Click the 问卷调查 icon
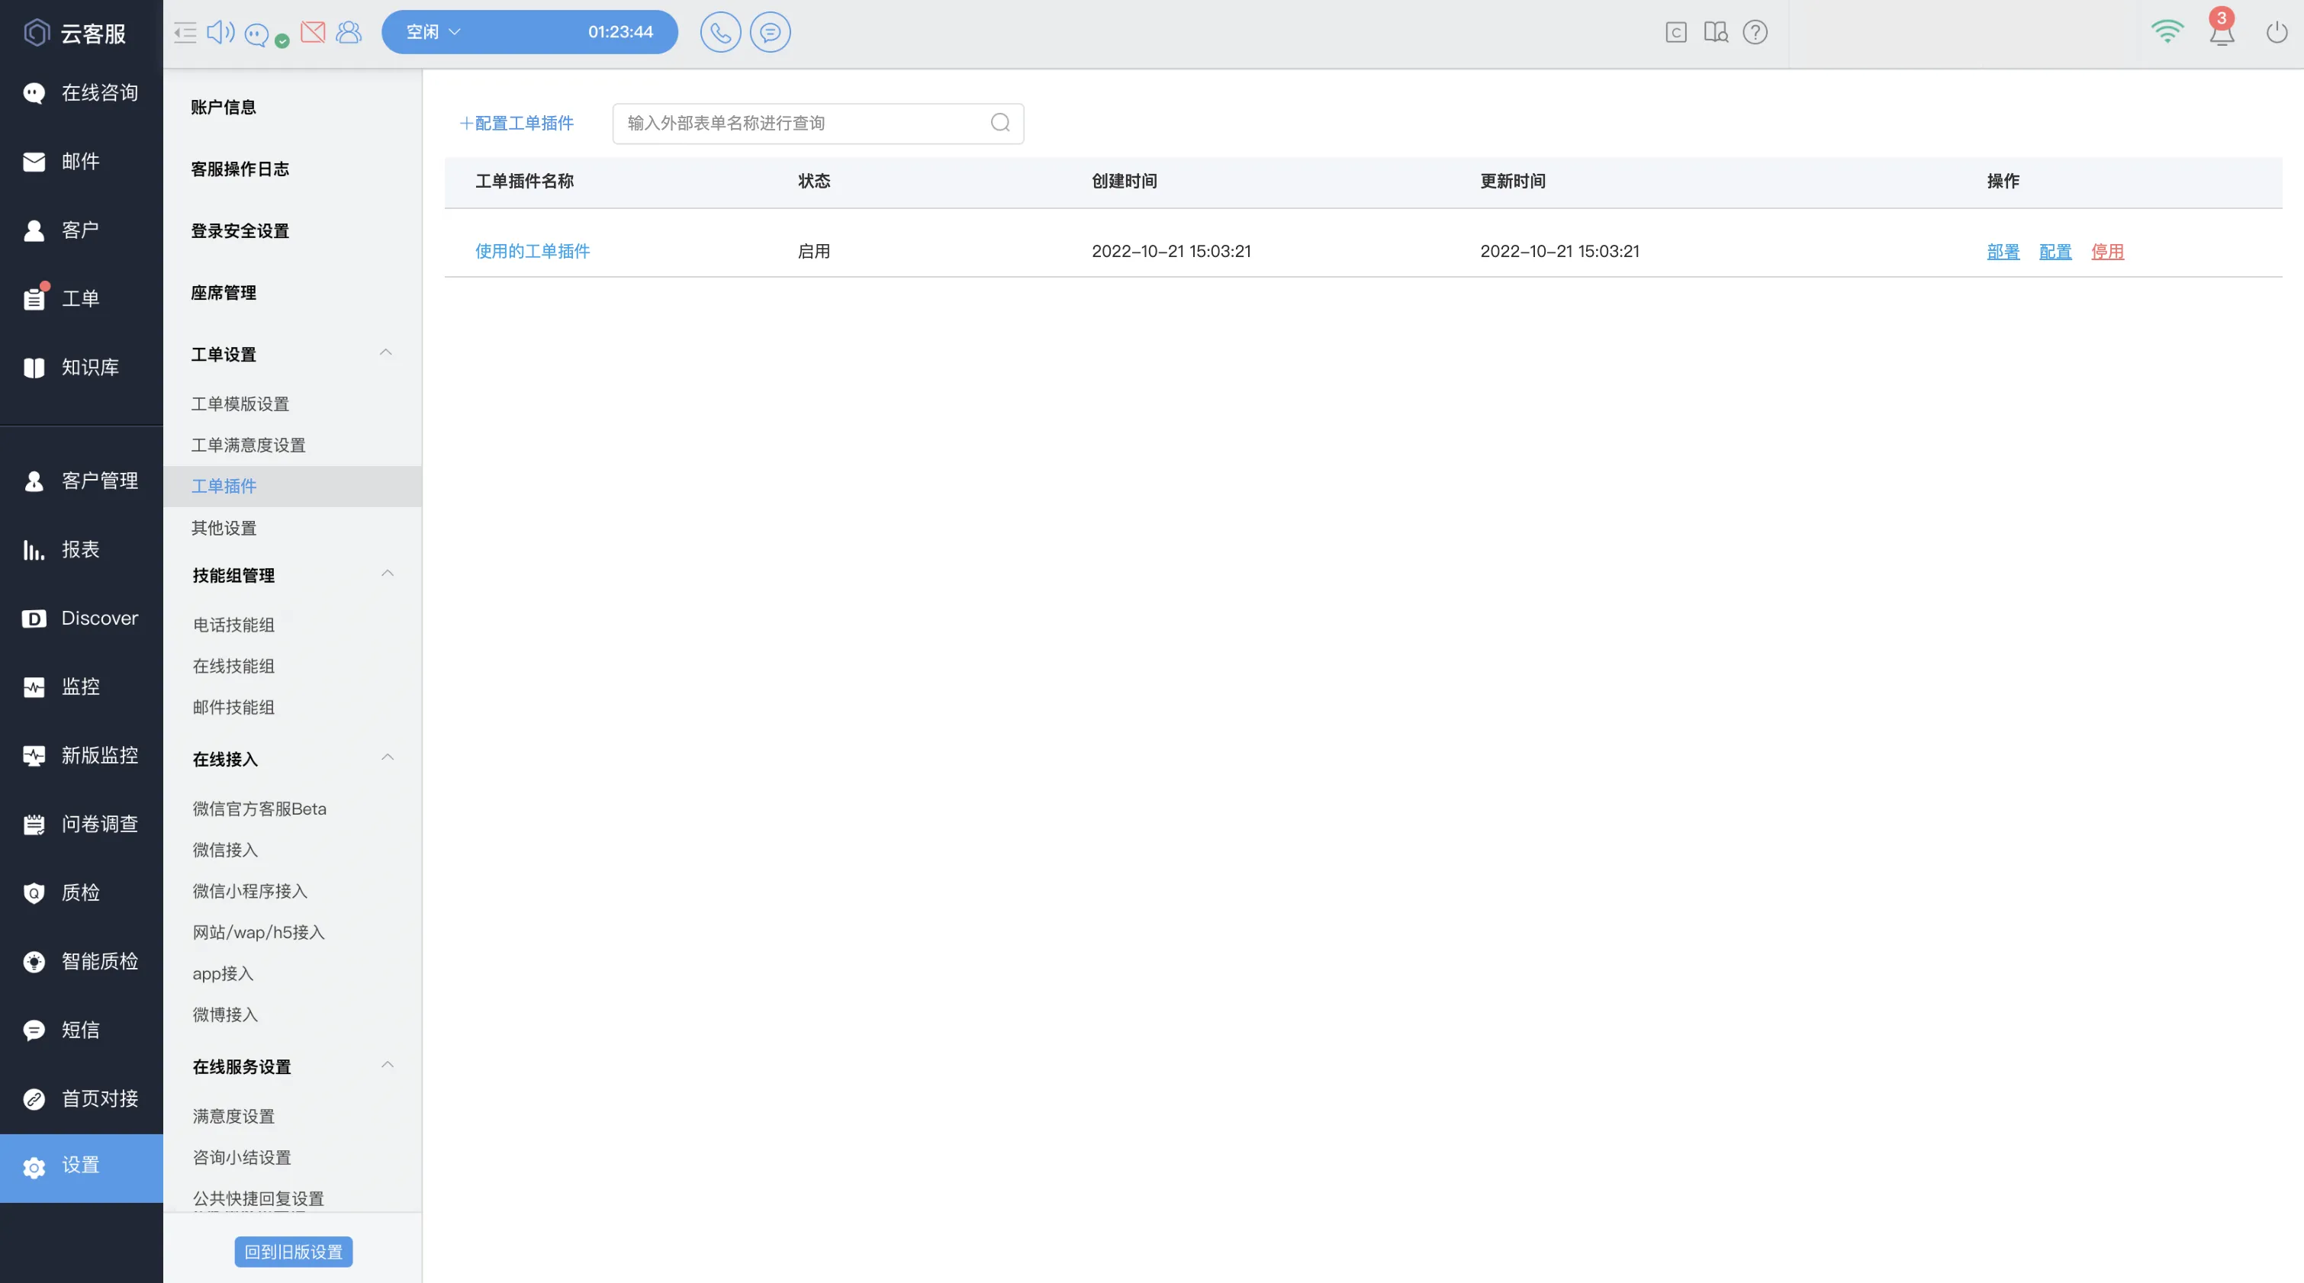Screen dimensions: 2304x1283 pos(34,825)
